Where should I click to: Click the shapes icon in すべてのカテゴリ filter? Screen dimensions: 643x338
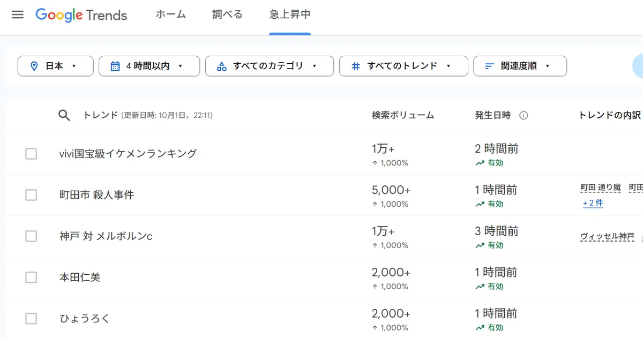(x=222, y=66)
